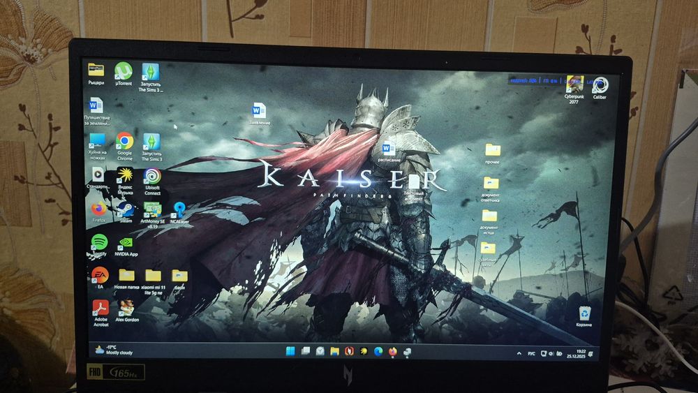Open the red-orange app icon in taskbar
Screen dimensions: 698x393
click(349, 352)
